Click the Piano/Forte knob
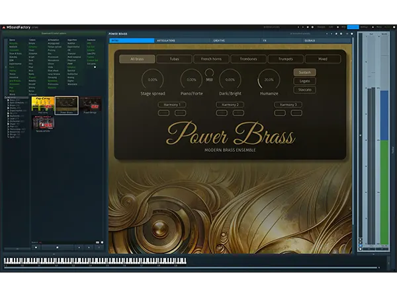Screen dimensions: 397x297 click(191, 80)
